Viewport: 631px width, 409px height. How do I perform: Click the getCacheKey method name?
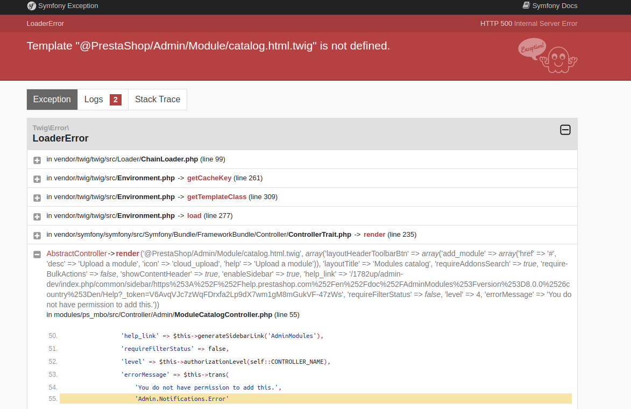pos(209,178)
